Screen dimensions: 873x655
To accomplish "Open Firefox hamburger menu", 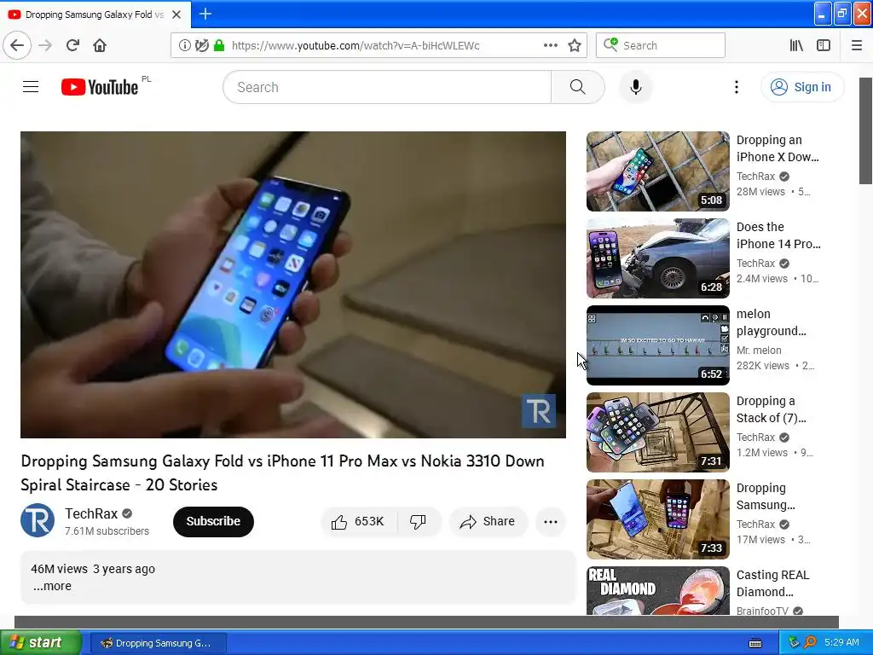I will [x=857, y=45].
